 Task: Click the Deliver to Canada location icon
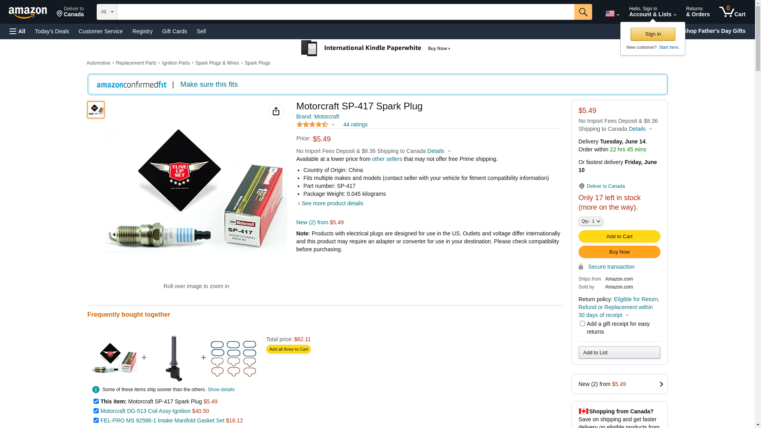pyautogui.click(x=581, y=186)
